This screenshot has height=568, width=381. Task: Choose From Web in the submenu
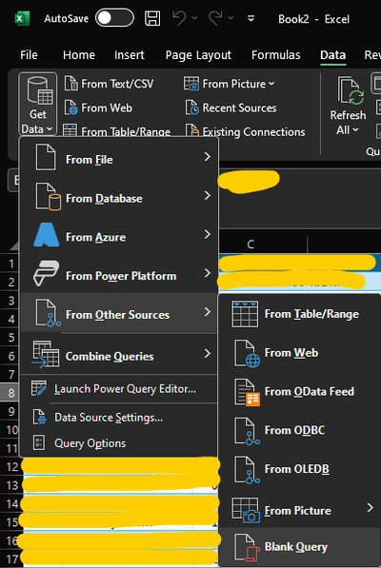click(x=299, y=352)
